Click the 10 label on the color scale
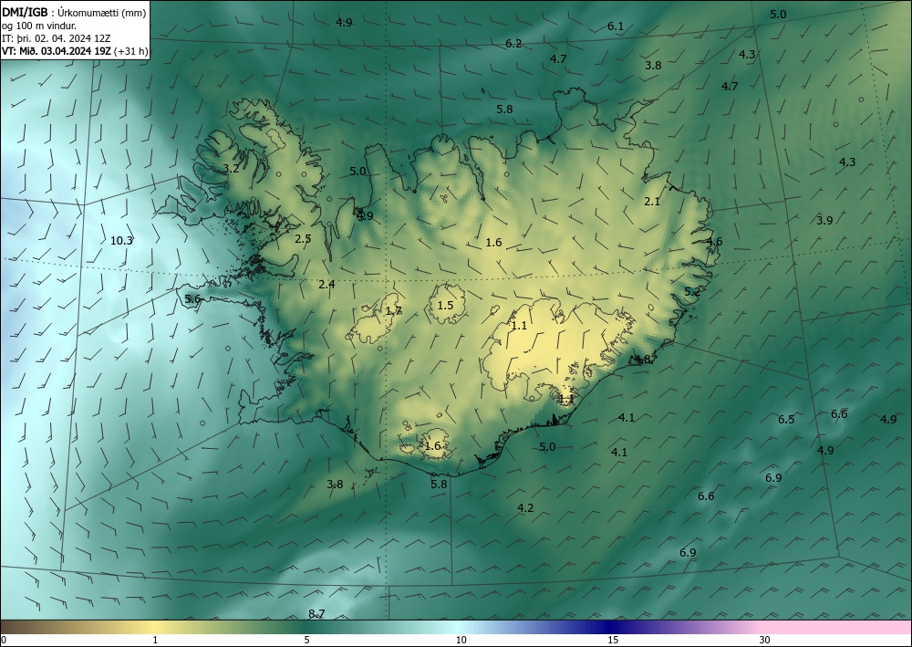Screen dimensions: 912x647 coord(461,640)
